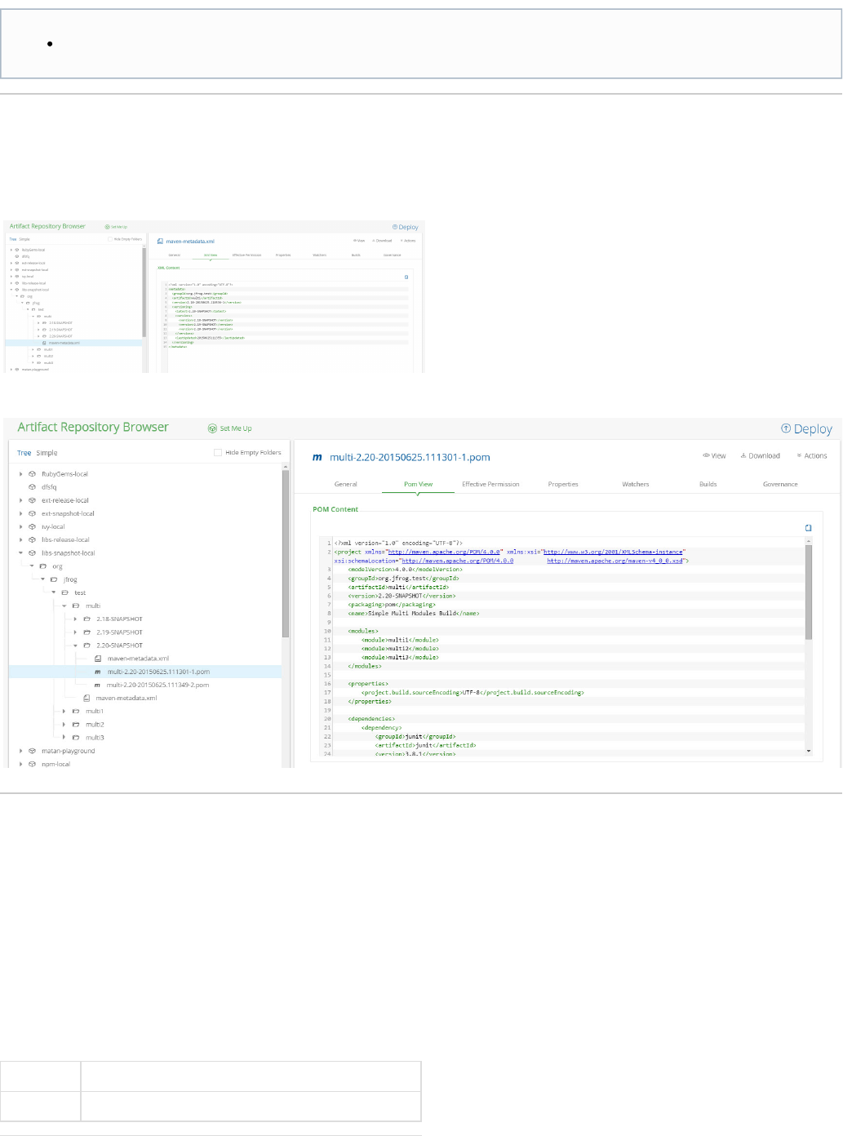Screen dimensions: 843x1136
Task: Click the View eye icon
Action: tap(706, 455)
